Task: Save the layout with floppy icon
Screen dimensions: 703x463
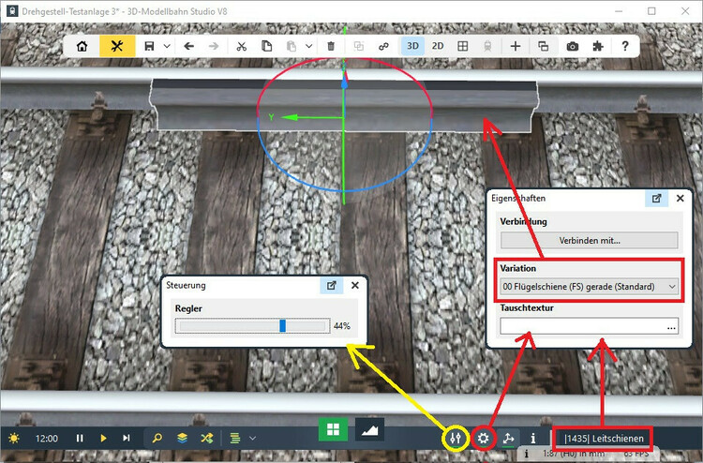Action: coord(149,46)
